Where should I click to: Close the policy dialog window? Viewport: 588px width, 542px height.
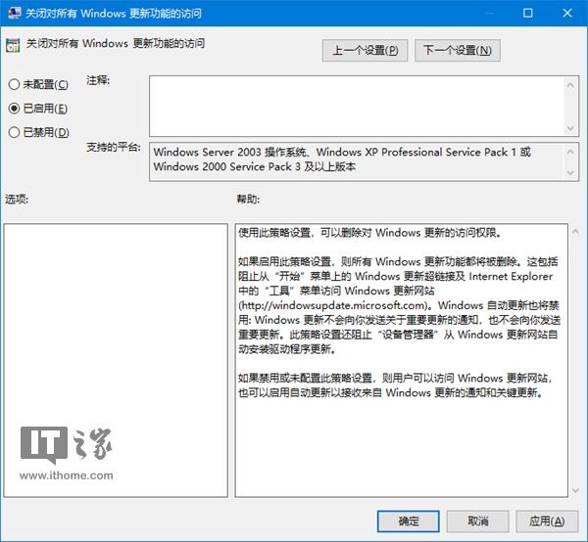click(567, 13)
